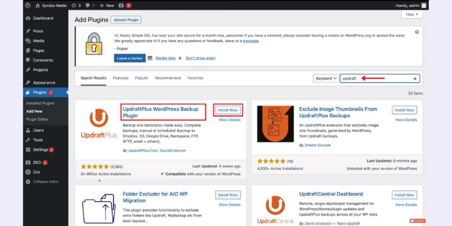
Task: Dismiss the Really Simple SSL notice
Action: click(x=417, y=32)
